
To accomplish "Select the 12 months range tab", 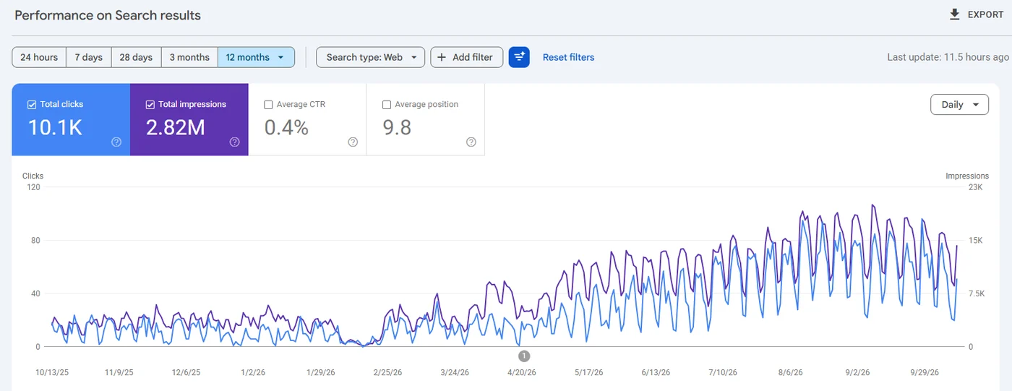I will click(256, 57).
